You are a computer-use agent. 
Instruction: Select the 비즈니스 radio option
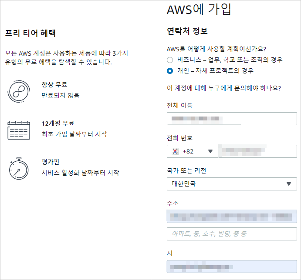170,60
